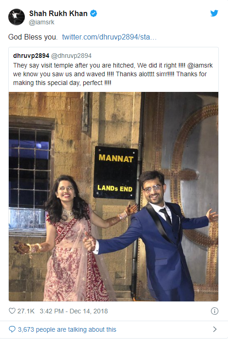The height and width of the screenshot is (340, 228).
Task: Click the 27.1K likes count
Action: [x=26, y=311]
